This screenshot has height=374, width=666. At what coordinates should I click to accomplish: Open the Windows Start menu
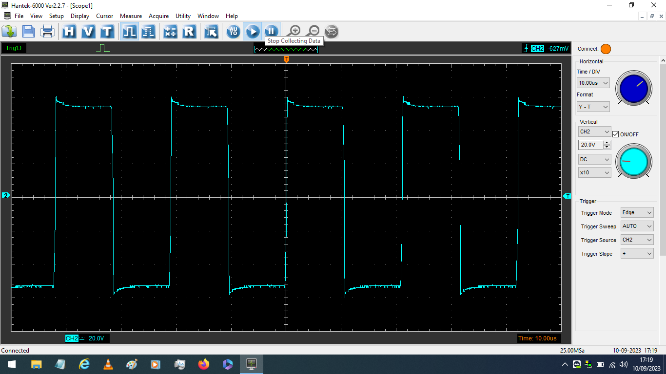(x=11, y=364)
